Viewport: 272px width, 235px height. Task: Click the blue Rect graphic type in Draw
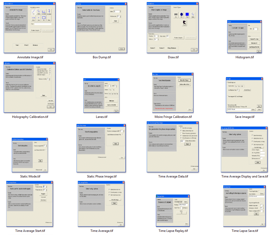pos(187,14)
